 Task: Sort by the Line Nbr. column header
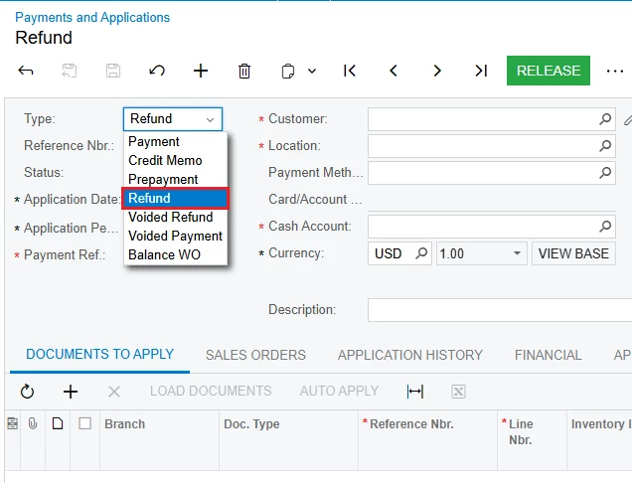point(532,440)
